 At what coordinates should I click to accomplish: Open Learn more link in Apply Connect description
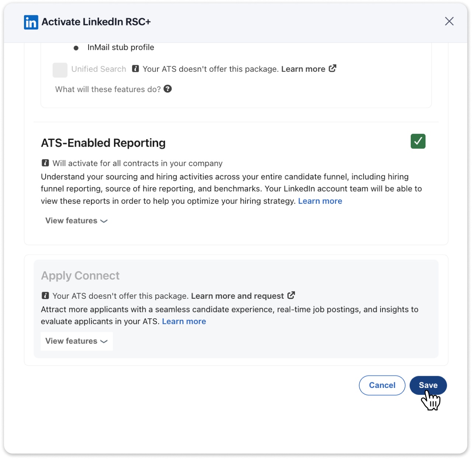point(184,322)
